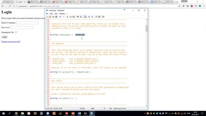Open the Settings menu in Notepad2
This screenshot has height=116, width=206.
point(62,14)
